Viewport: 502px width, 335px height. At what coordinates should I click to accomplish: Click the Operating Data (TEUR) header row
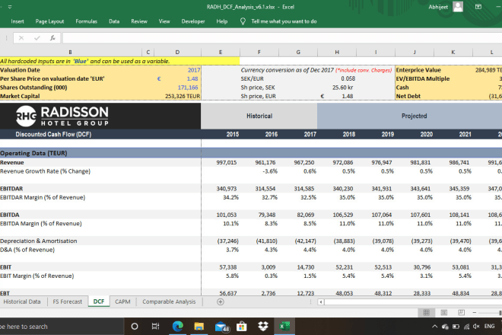(251, 153)
